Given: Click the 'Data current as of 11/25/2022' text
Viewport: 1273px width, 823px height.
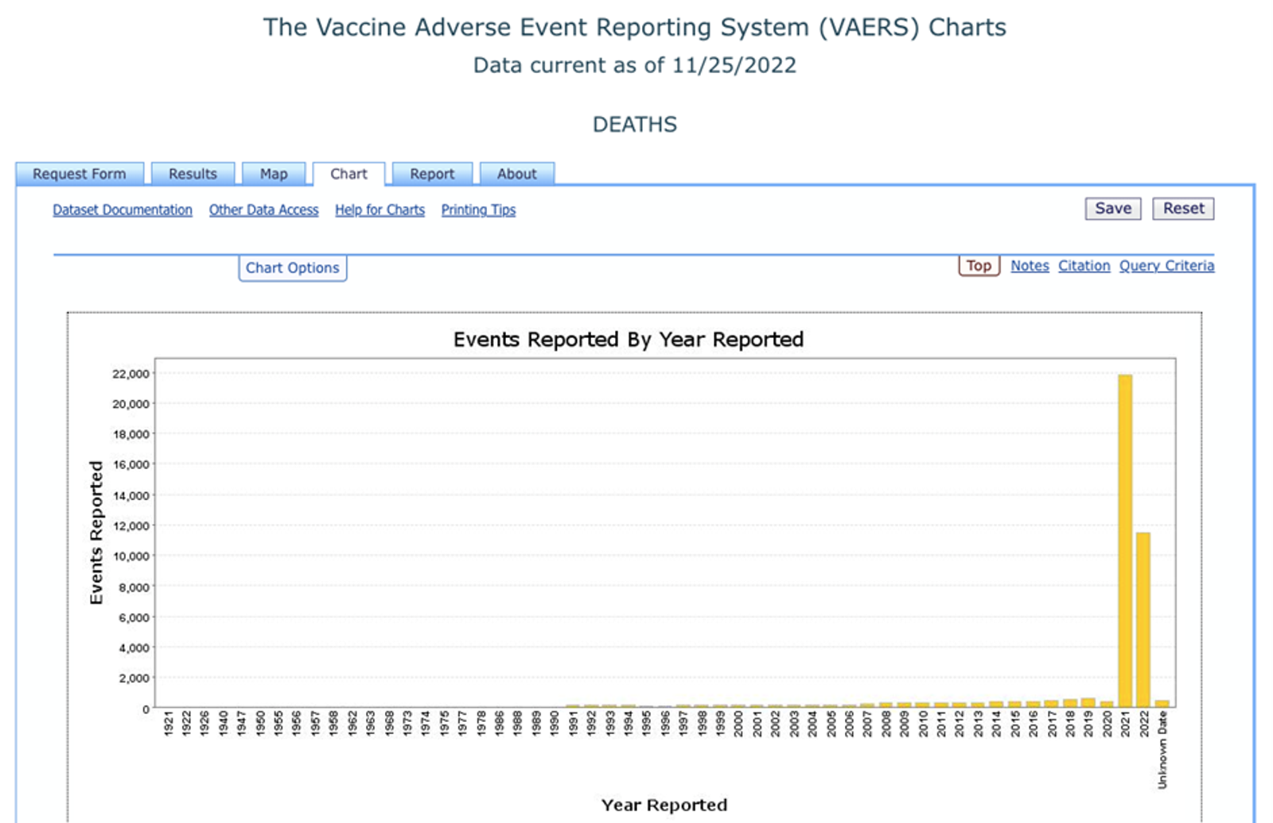Looking at the screenshot, I should tap(635, 65).
